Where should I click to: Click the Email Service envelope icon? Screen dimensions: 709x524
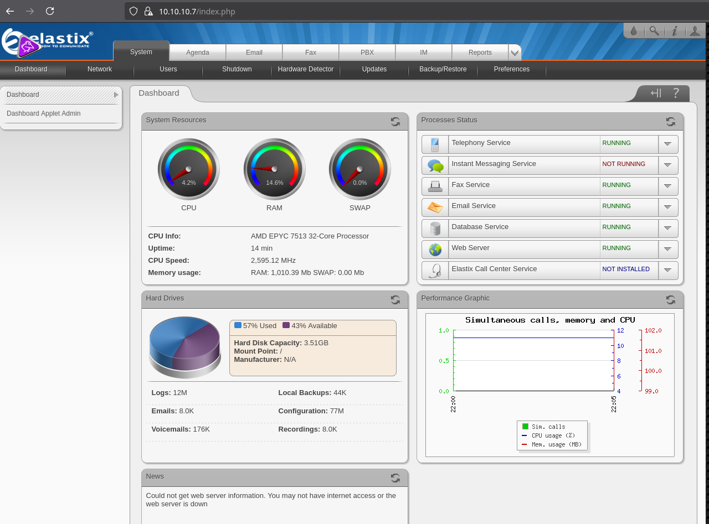(435, 207)
